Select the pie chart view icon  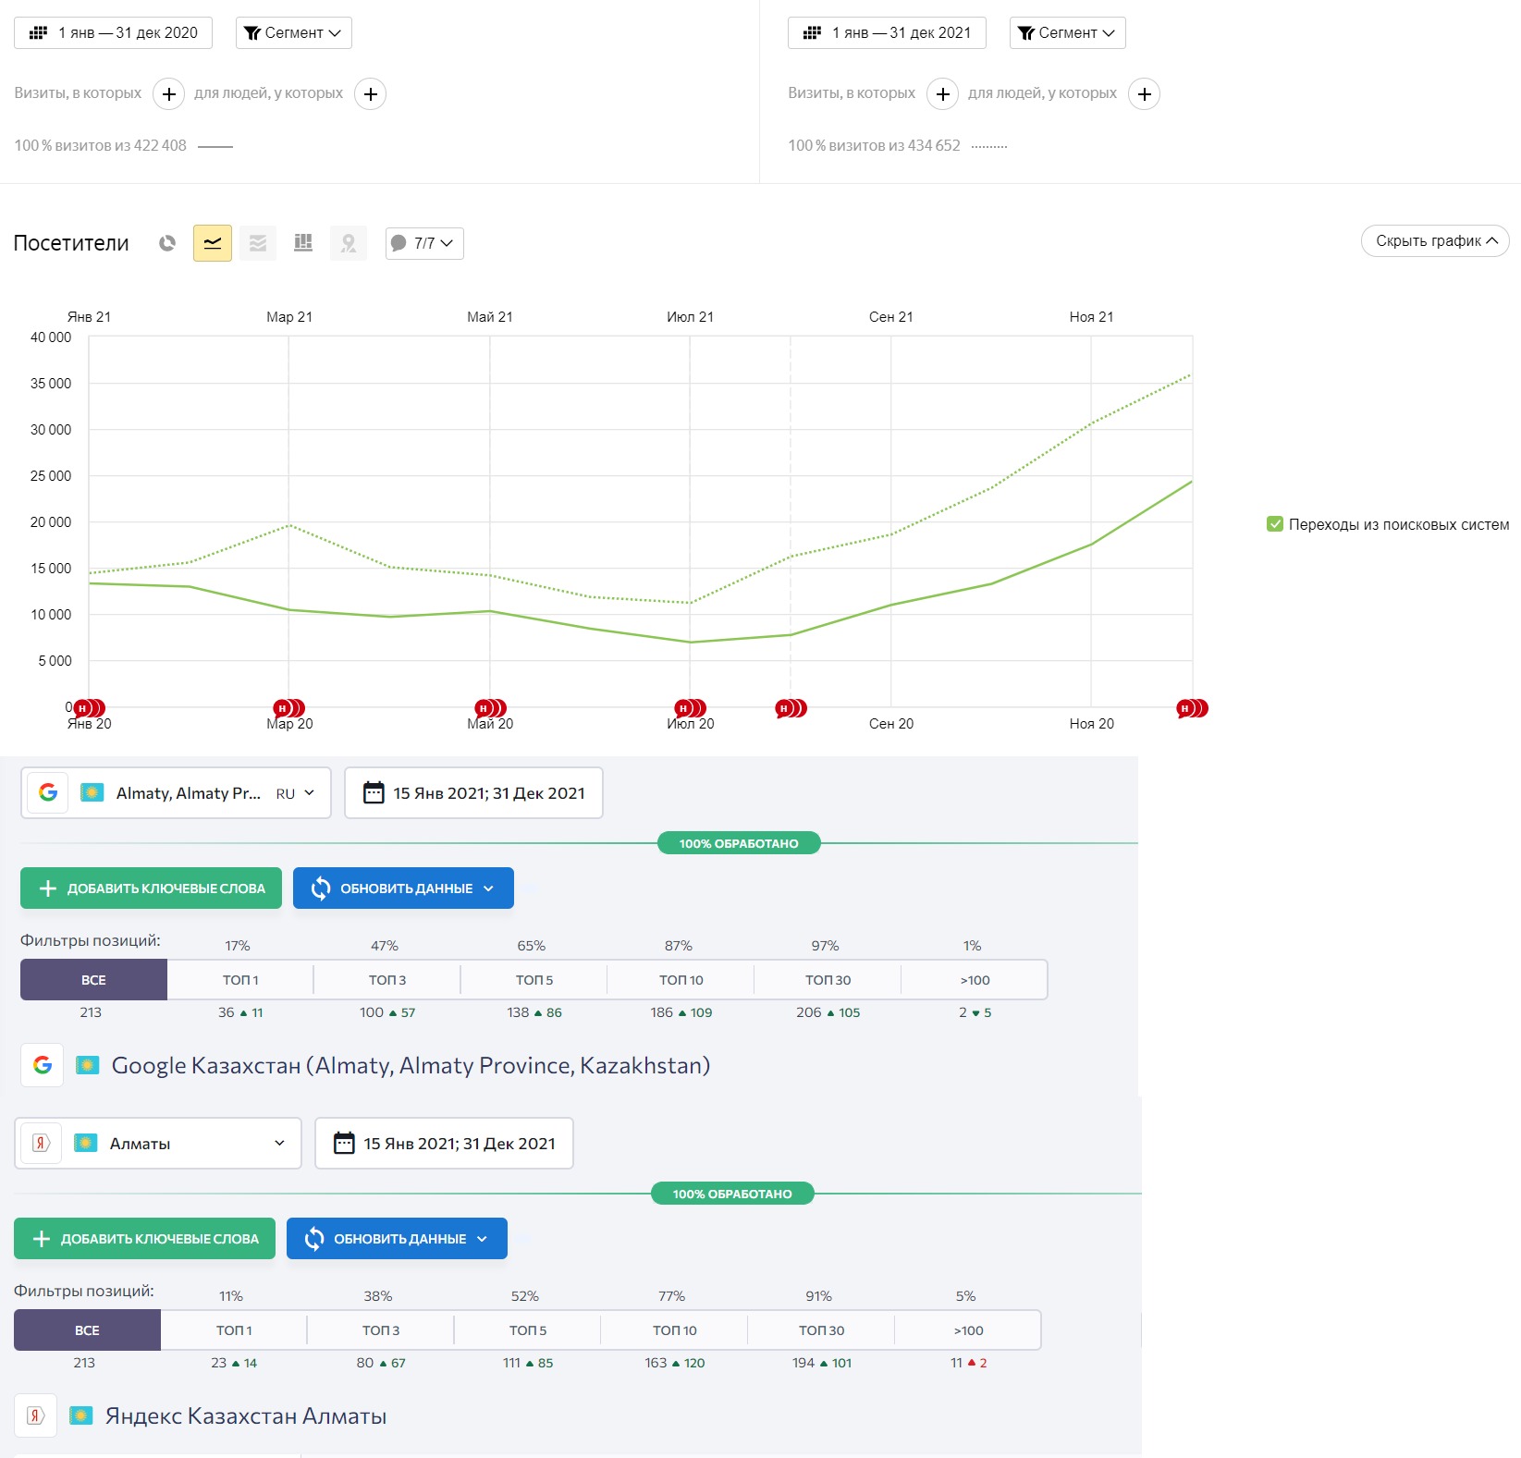tap(167, 243)
